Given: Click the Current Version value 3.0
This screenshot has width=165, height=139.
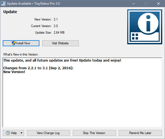Looking at the screenshot, I should [56, 26].
